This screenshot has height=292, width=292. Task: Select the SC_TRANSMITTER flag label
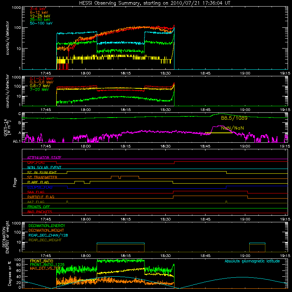point(42,177)
